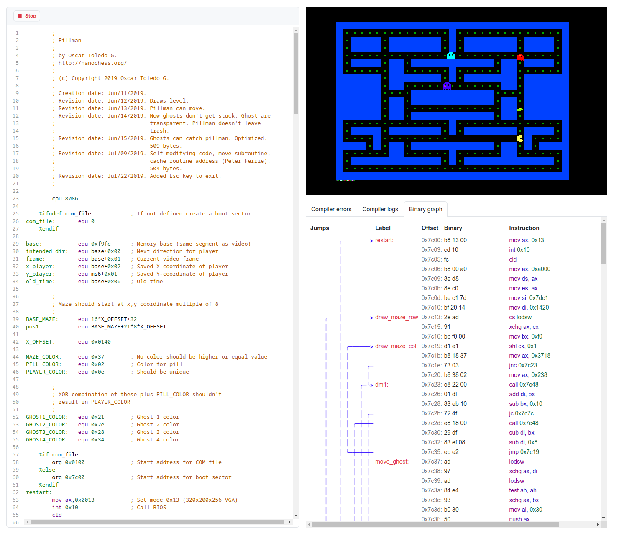
Task: Click the 'mov ax, 0x13' instruction
Action: coord(526,240)
